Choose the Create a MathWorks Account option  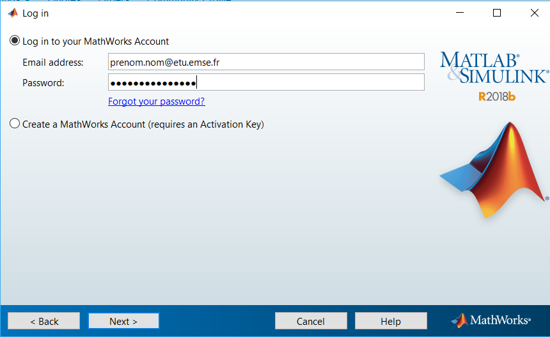pyautogui.click(x=15, y=124)
